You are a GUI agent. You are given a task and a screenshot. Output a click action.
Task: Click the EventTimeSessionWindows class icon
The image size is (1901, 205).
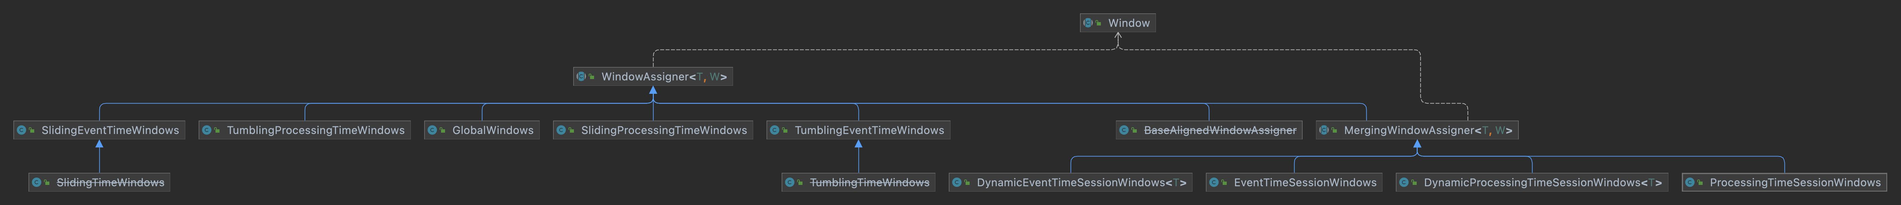[x=1214, y=182]
